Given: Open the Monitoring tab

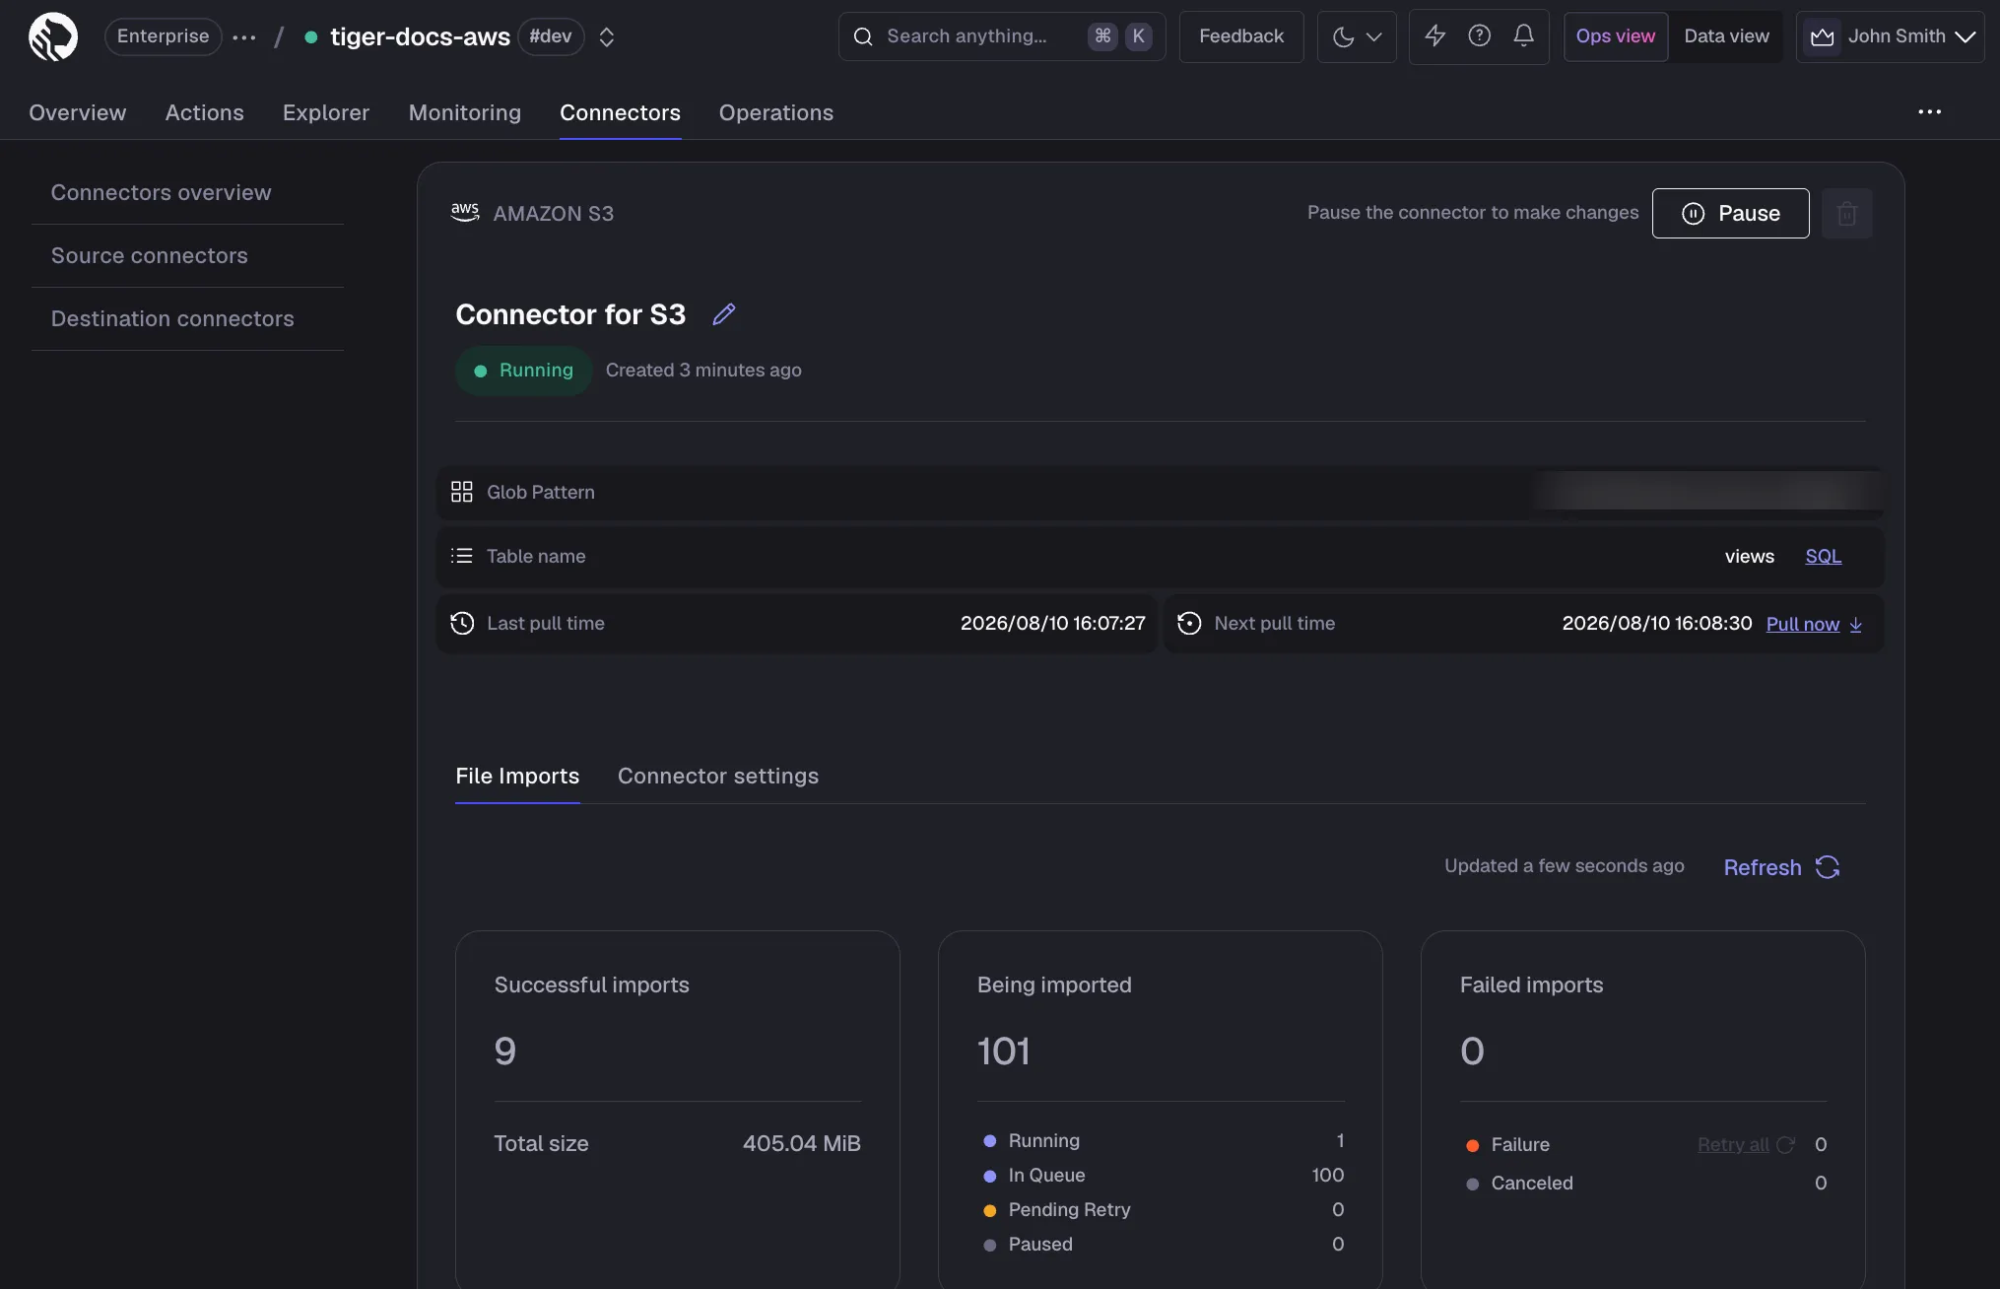Looking at the screenshot, I should click(465, 113).
